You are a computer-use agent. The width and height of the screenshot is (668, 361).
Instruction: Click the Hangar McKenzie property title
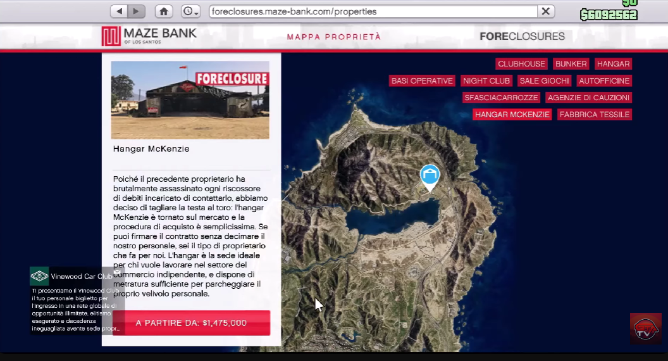[151, 149]
